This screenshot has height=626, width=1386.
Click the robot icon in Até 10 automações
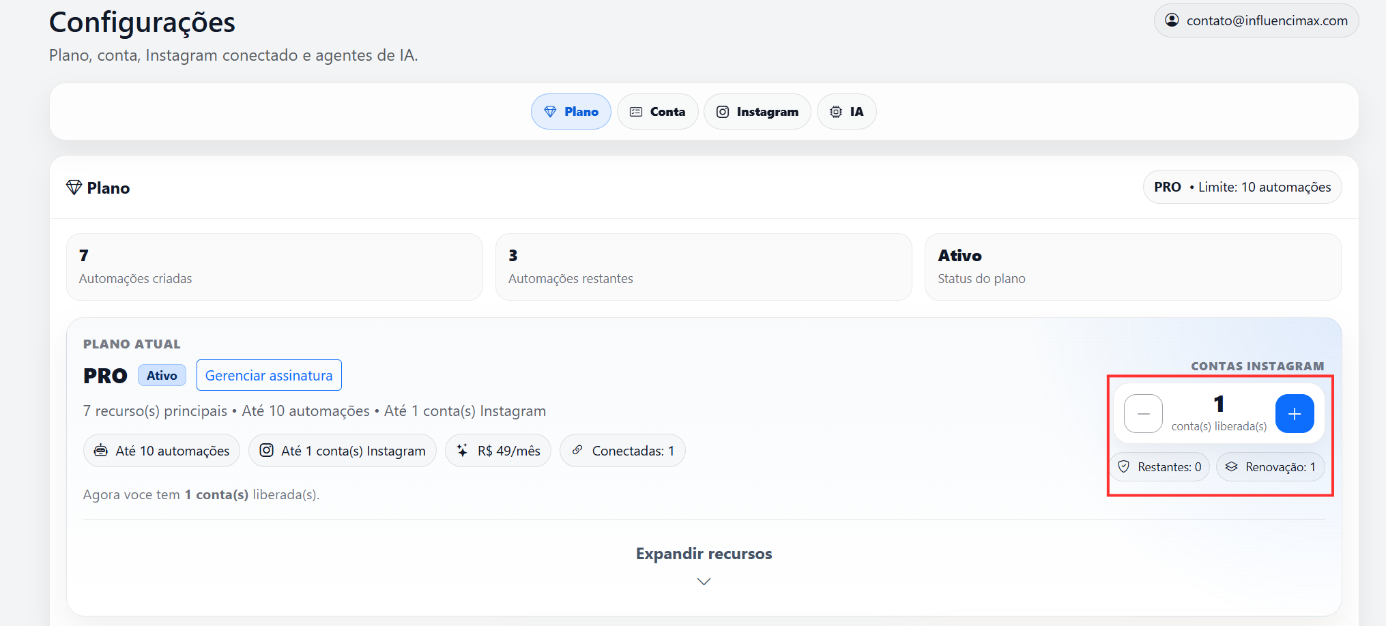tap(101, 450)
